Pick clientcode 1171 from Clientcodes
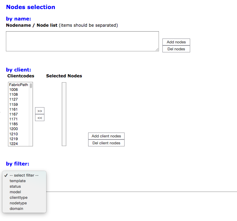 [x=14, y=119]
